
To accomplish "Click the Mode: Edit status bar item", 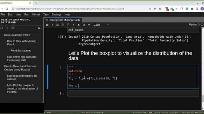I will [140, 113].
